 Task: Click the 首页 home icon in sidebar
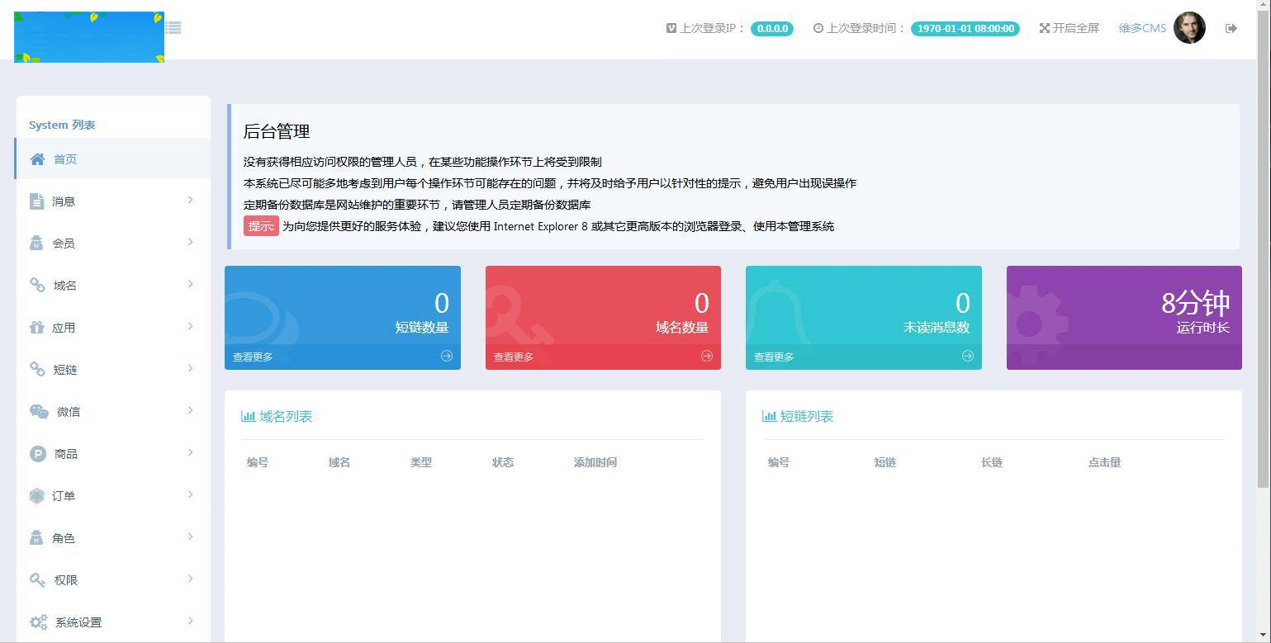(x=36, y=158)
